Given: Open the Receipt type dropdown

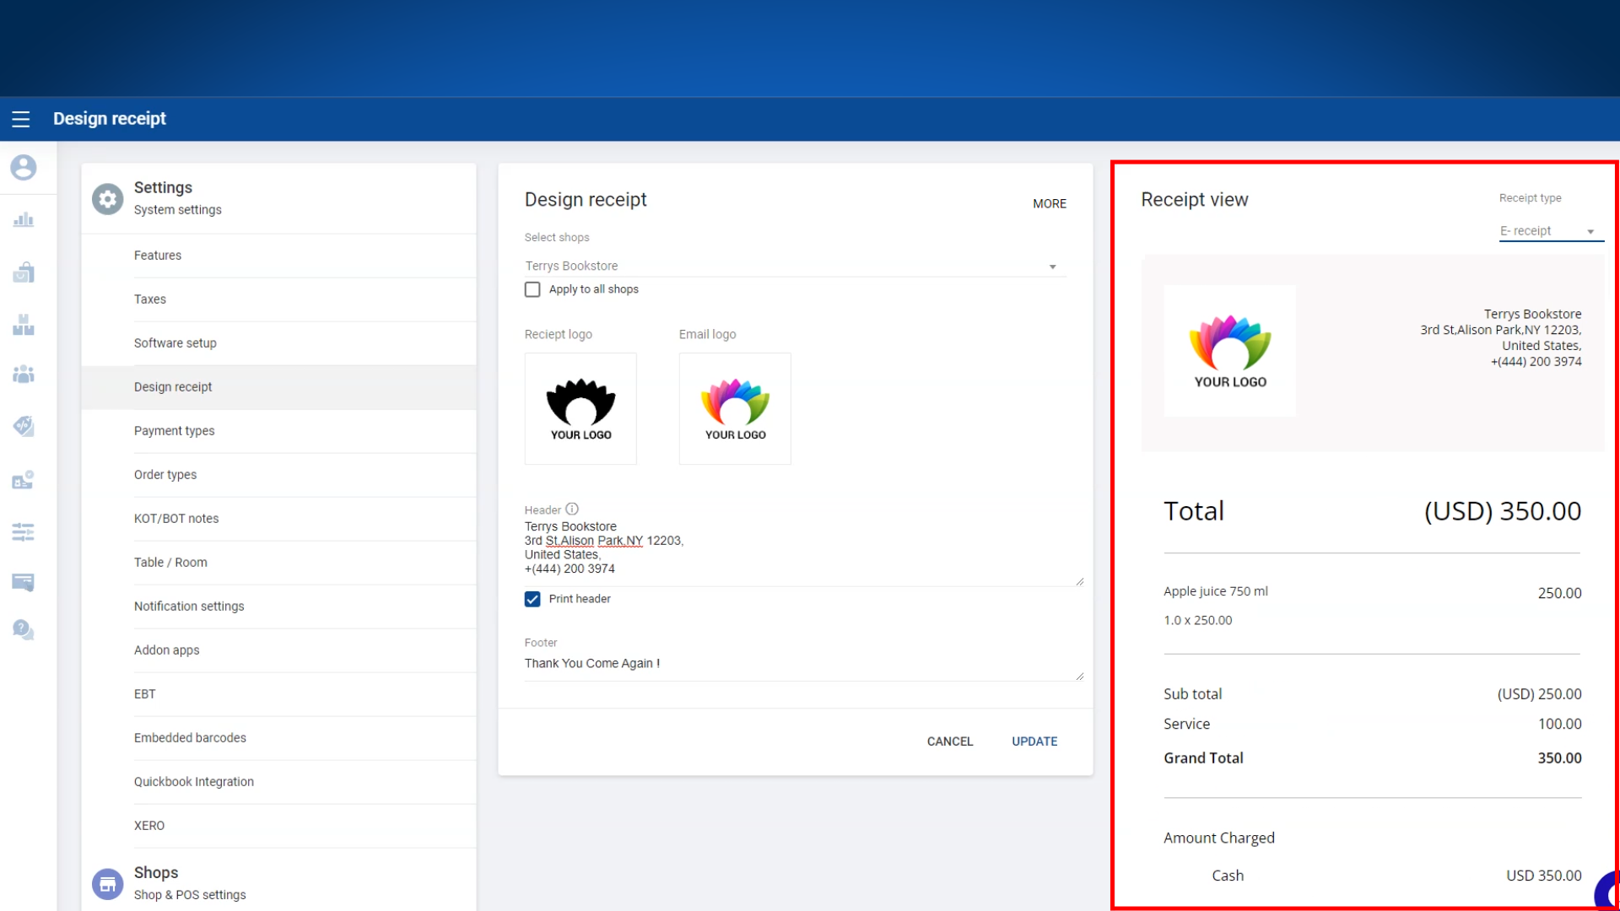Looking at the screenshot, I should [x=1549, y=231].
